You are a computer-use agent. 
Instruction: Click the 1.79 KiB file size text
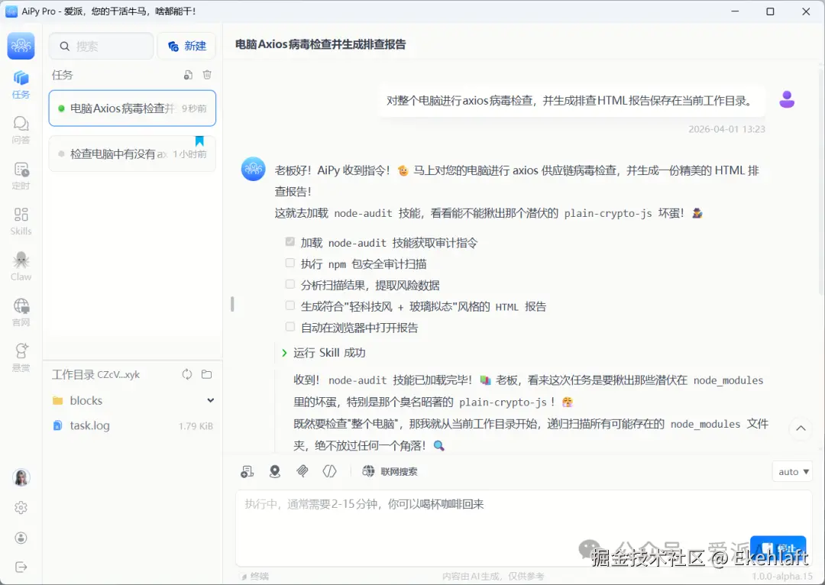tap(196, 426)
